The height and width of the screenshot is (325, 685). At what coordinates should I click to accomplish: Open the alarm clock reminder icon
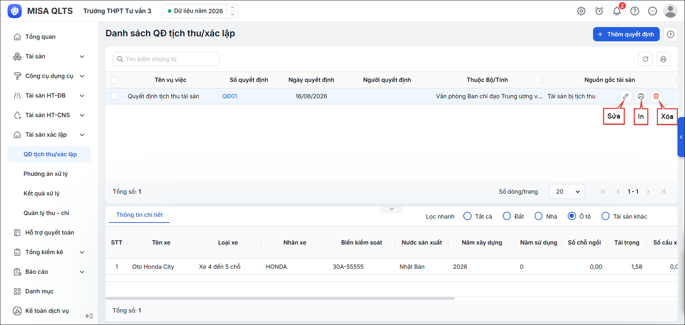(599, 11)
